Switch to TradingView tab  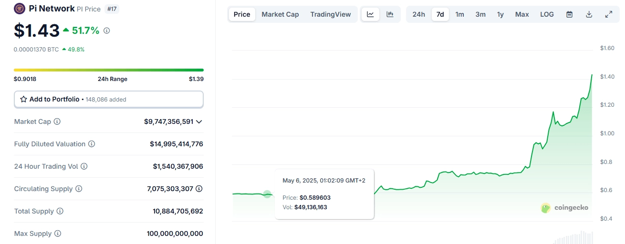point(331,14)
